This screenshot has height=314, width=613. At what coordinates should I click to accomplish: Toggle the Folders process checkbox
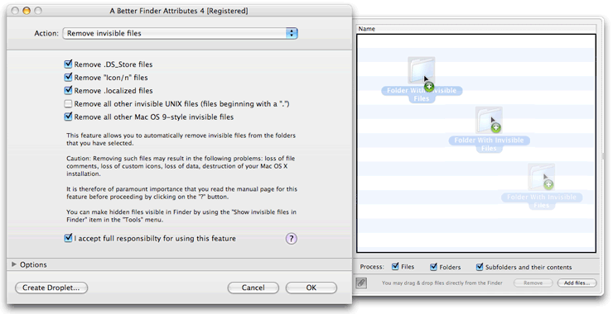pyautogui.click(x=433, y=267)
